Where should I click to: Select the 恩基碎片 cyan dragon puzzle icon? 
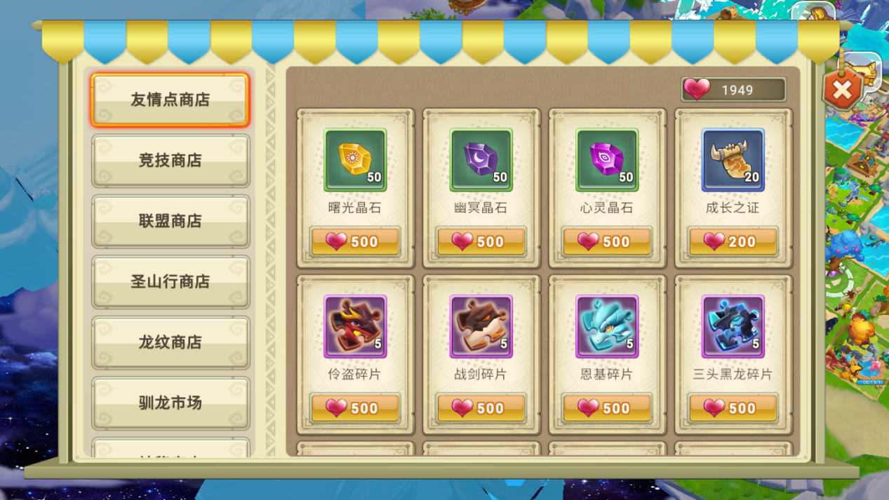607,327
